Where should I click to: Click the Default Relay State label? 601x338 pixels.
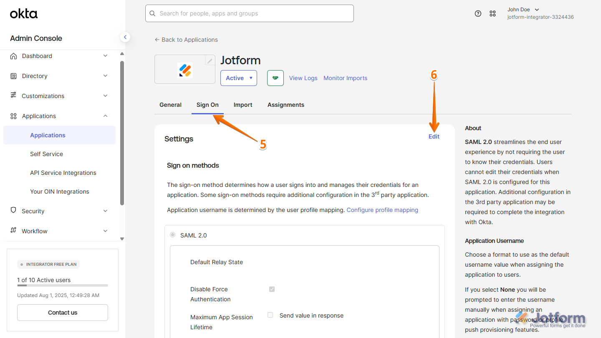tap(217, 262)
